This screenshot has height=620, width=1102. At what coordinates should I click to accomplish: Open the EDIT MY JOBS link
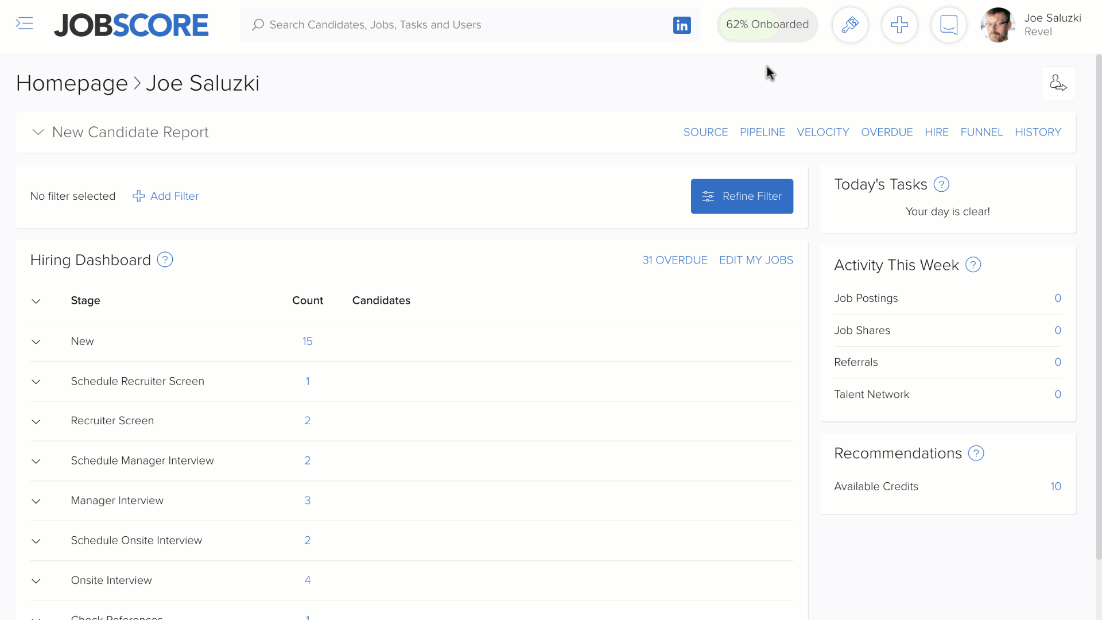(x=756, y=260)
